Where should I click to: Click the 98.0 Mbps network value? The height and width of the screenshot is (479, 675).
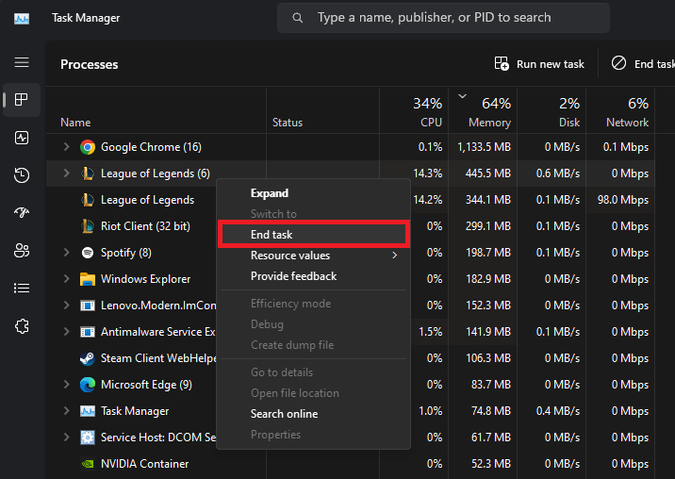click(623, 200)
